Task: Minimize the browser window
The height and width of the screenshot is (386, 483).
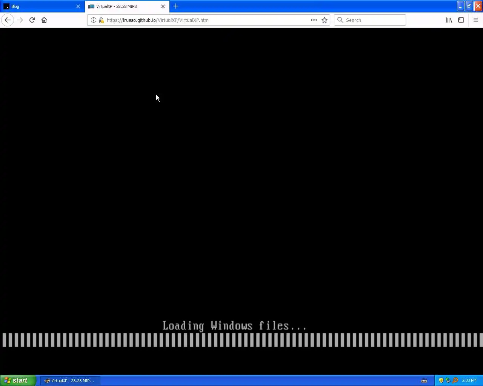Action: [x=460, y=6]
